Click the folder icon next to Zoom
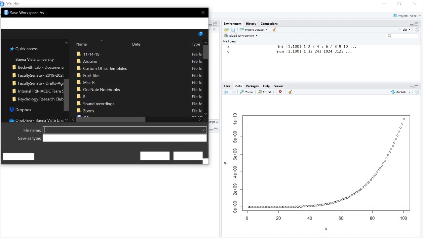The image size is (423, 238). pyautogui.click(x=79, y=111)
